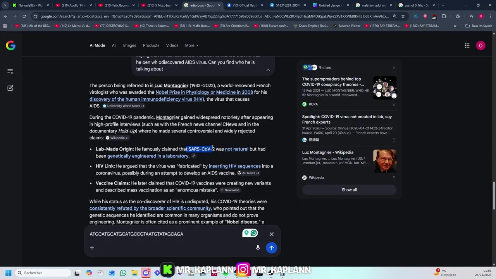Open the three-dot menu for the Wikipedia source
496x279 pixels.
point(394,177)
